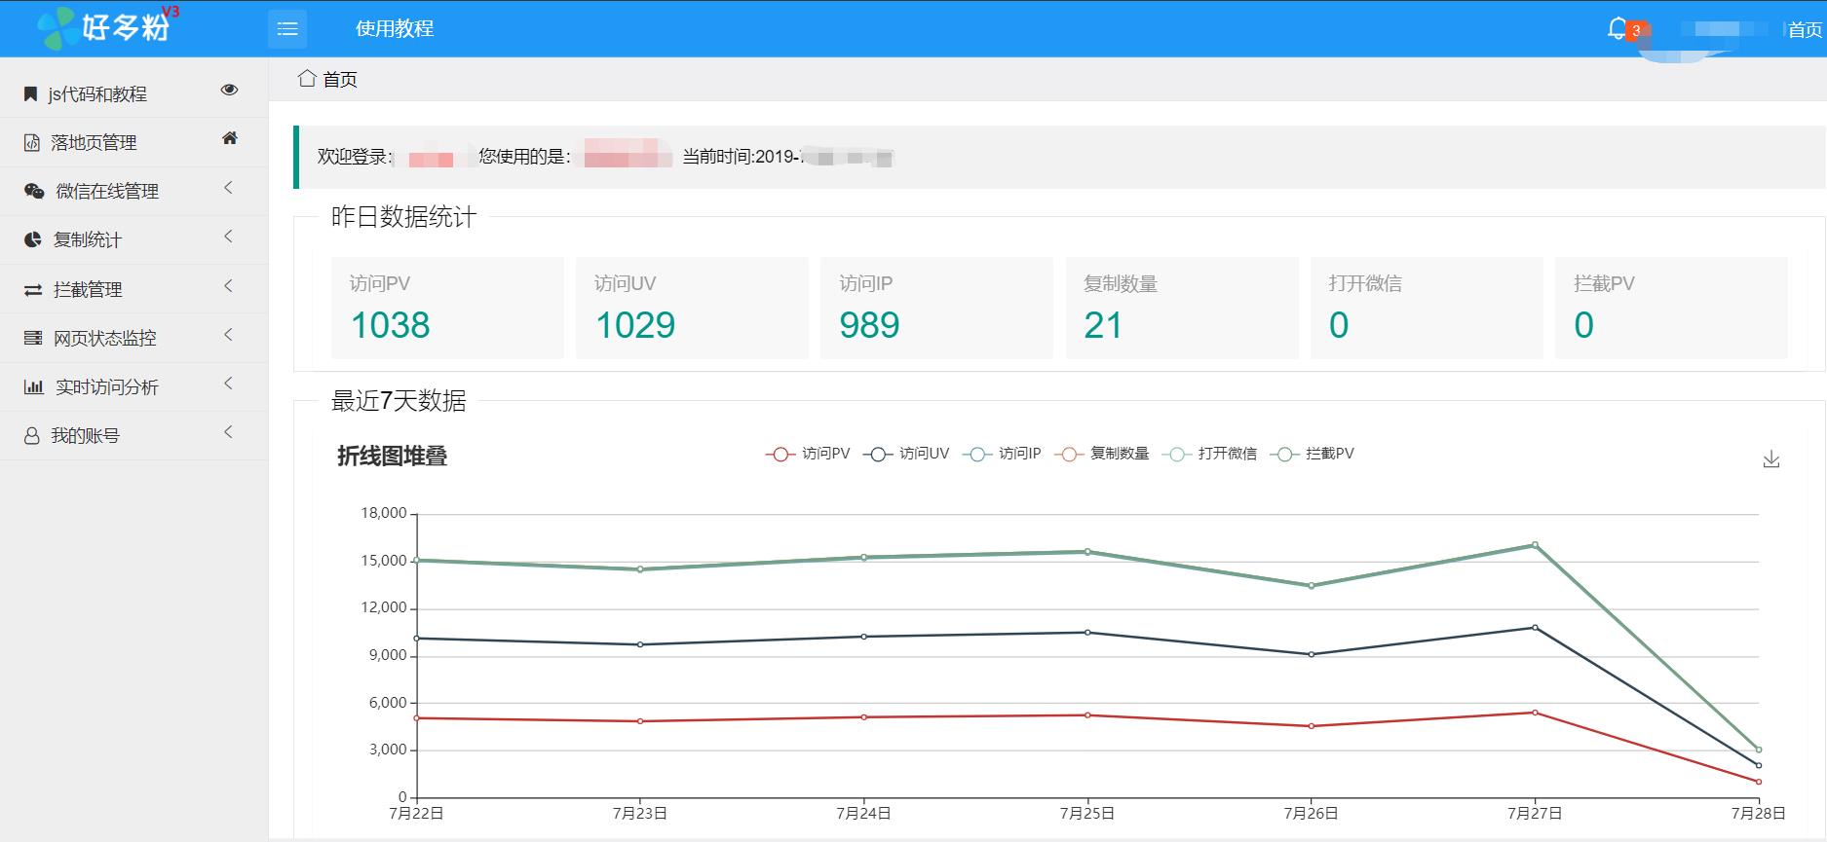This screenshot has height=842, width=1827.
Task: Expand the 拦截管理 chevron
Action: coord(229,286)
